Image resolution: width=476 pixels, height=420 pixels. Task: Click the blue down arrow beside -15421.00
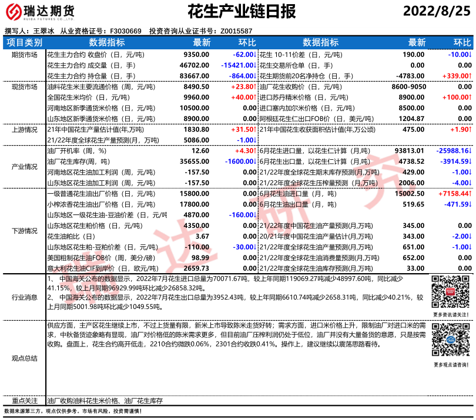(x=256, y=65)
